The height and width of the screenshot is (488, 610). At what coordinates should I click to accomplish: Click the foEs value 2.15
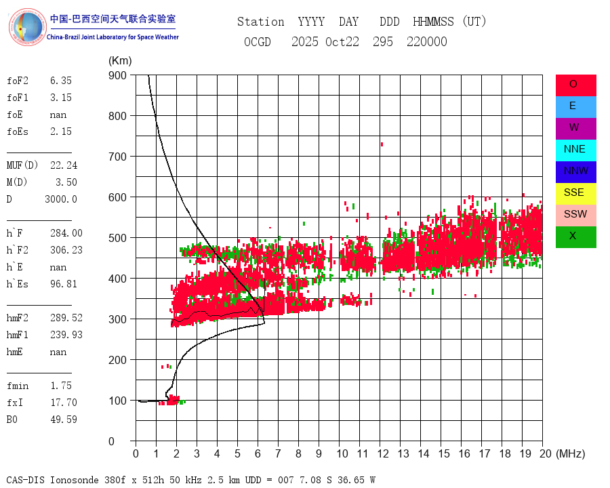pyautogui.click(x=61, y=131)
